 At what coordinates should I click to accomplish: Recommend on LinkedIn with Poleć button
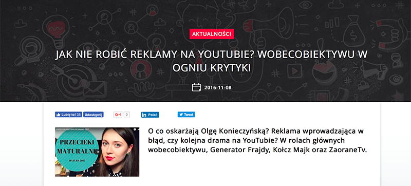click(x=150, y=115)
